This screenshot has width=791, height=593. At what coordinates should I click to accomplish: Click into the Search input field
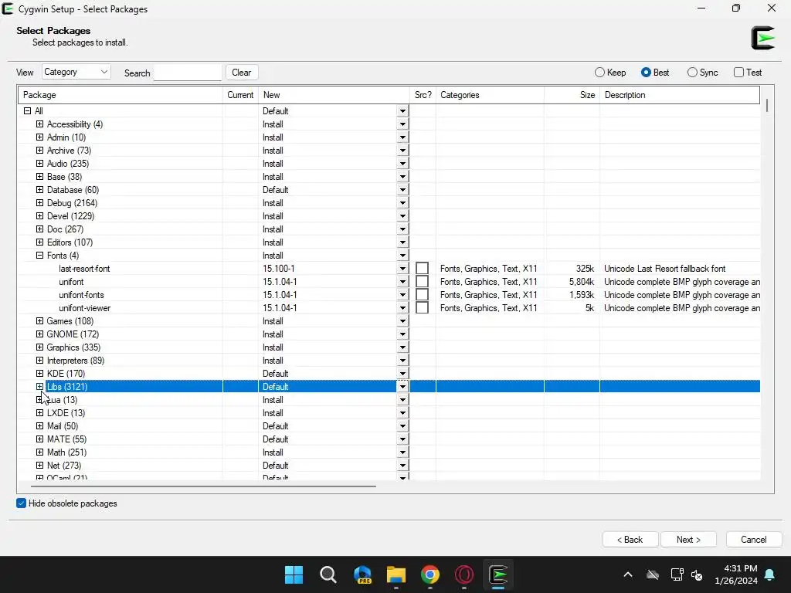188,72
